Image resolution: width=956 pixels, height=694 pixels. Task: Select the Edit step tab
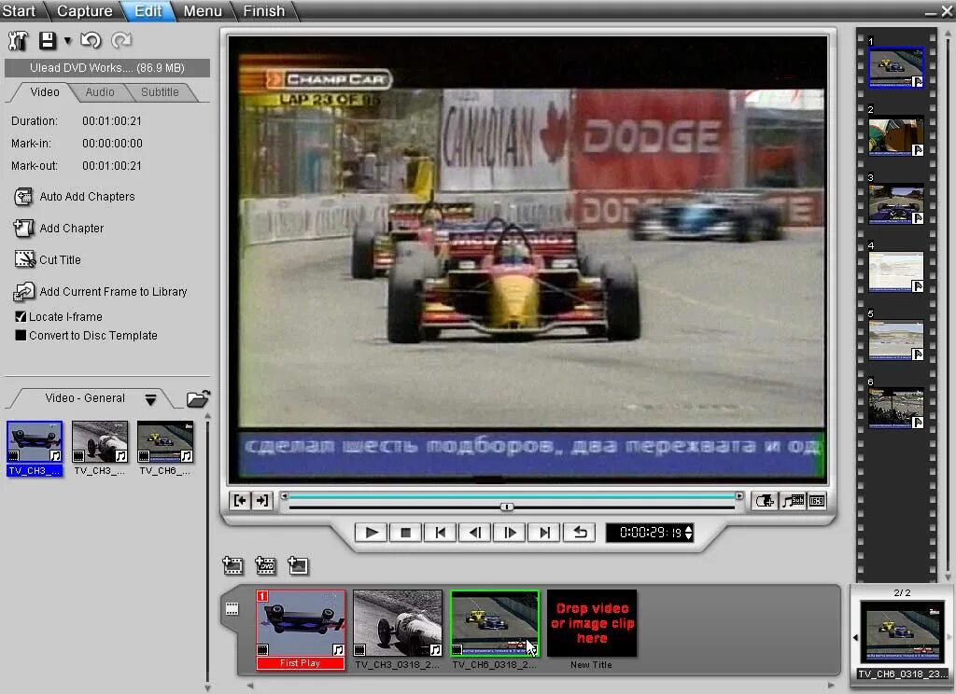click(x=148, y=11)
